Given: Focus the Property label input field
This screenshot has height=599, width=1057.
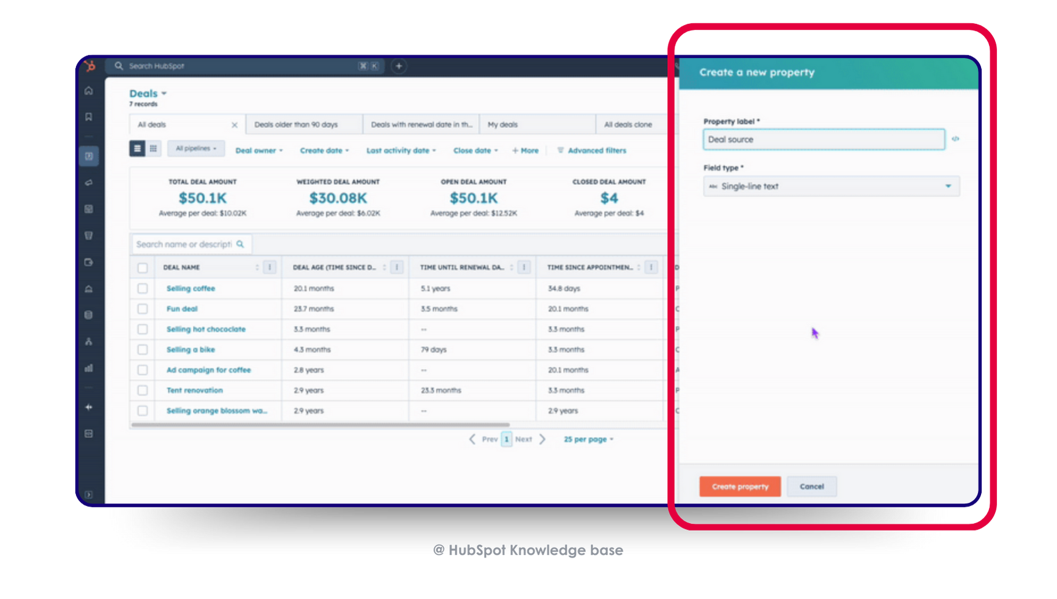Looking at the screenshot, I should click(824, 139).
